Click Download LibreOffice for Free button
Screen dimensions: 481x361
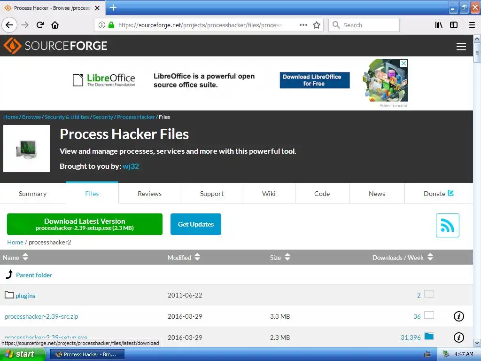coord(314,80)
